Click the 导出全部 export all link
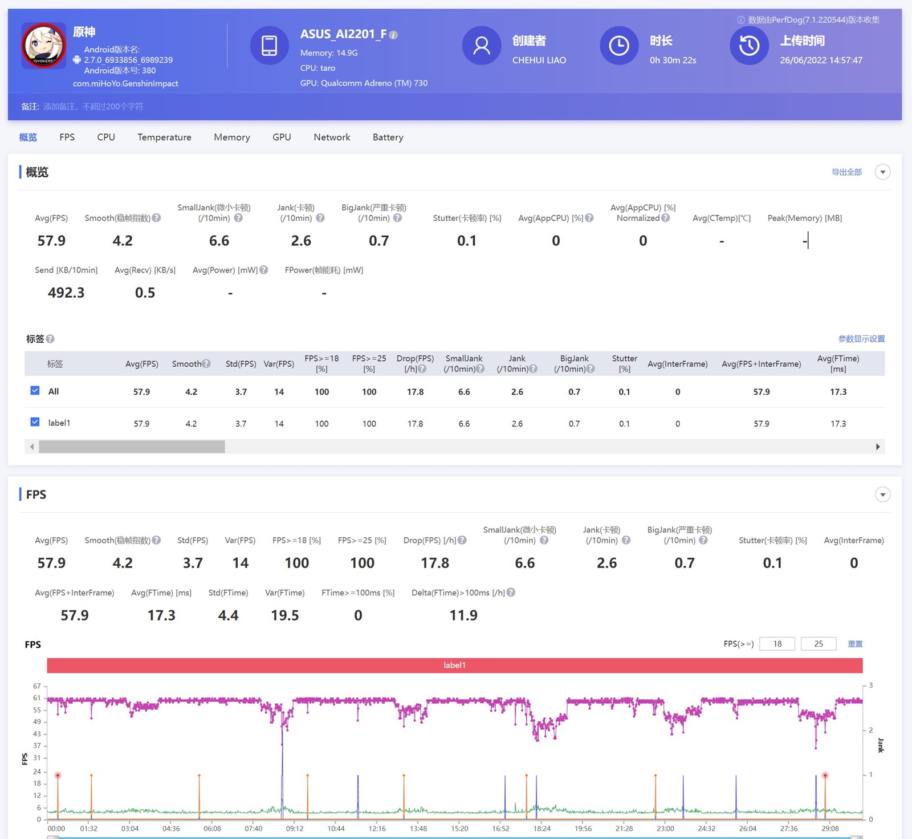Image resolution: width=912 pixels, height=839 pixels. (x=846, y=172)
